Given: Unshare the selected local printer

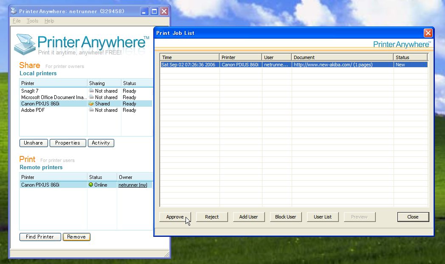Looking at the screenshot, I should click(x=34, y=143).
